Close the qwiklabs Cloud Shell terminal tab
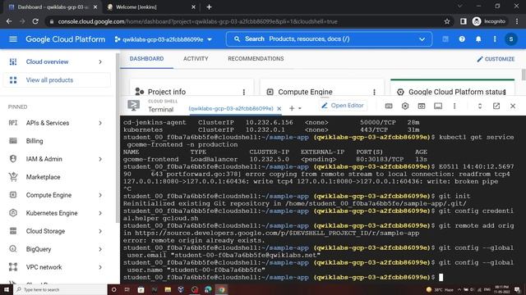 (279, 108)
